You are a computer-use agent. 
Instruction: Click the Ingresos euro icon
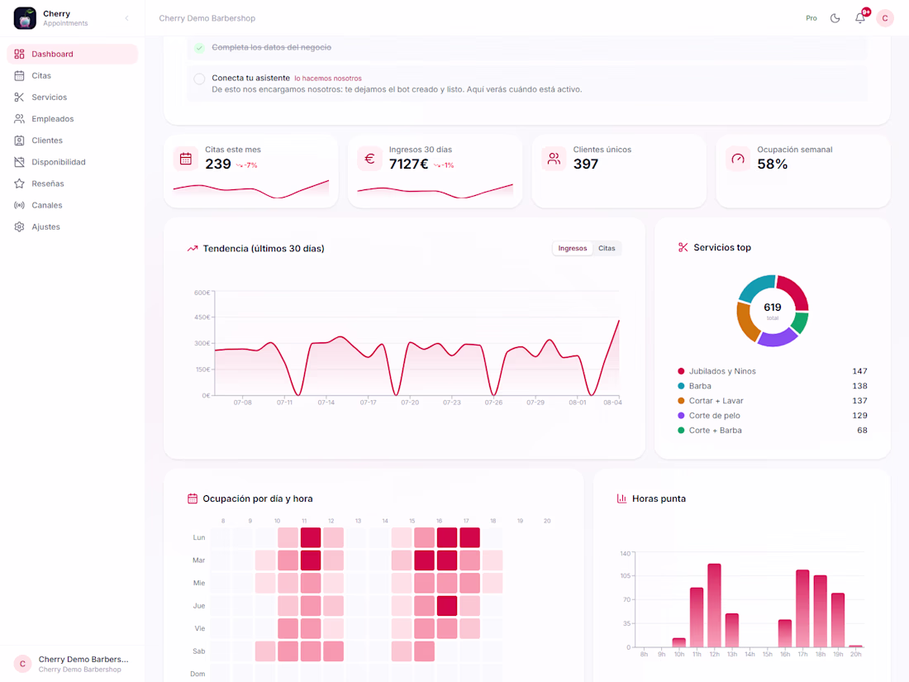[370, 159]
